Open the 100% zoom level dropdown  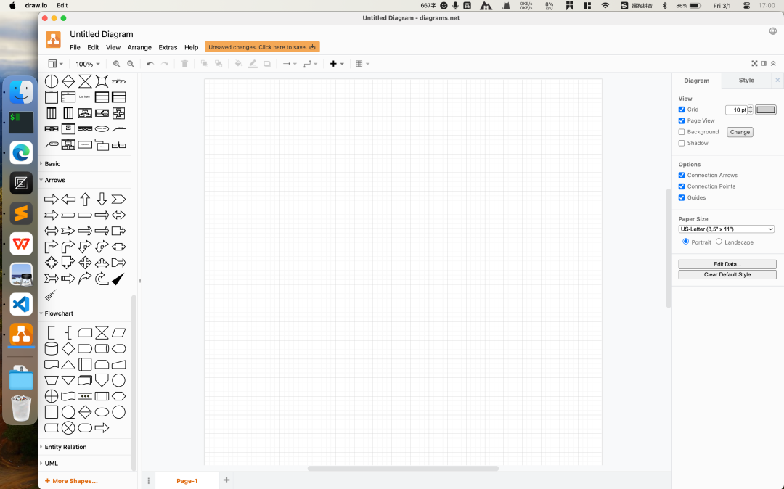(x=88, y=64)
